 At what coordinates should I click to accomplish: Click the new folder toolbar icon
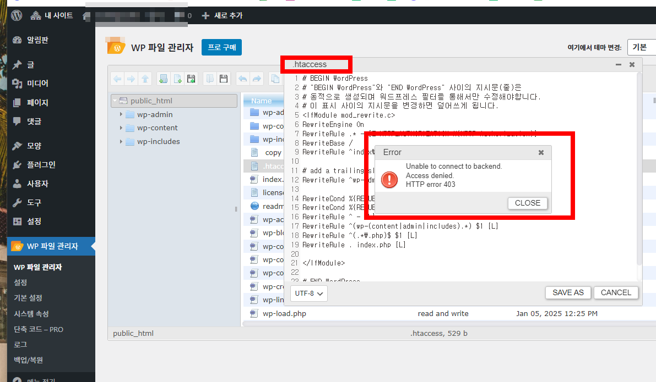[164, 79]
